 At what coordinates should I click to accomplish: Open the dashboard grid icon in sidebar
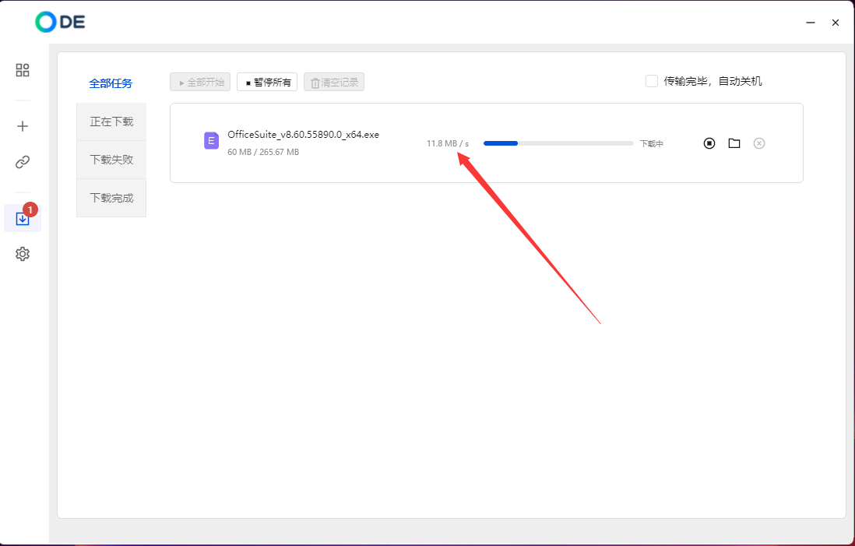click(x=23, y=70)
